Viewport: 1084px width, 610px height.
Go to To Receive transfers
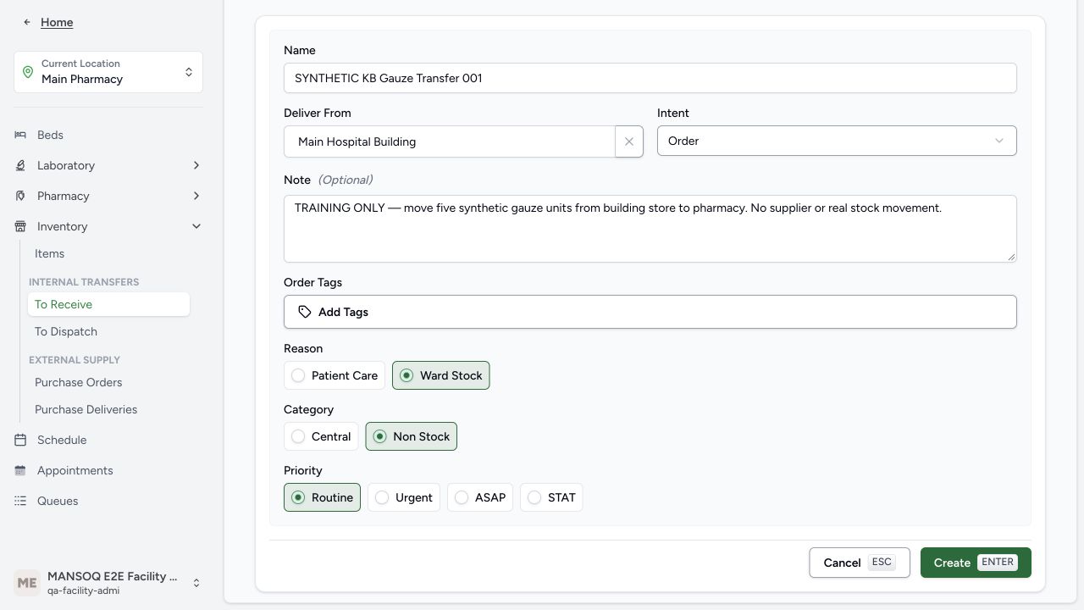pyautogui.click(x=108, y=304)
